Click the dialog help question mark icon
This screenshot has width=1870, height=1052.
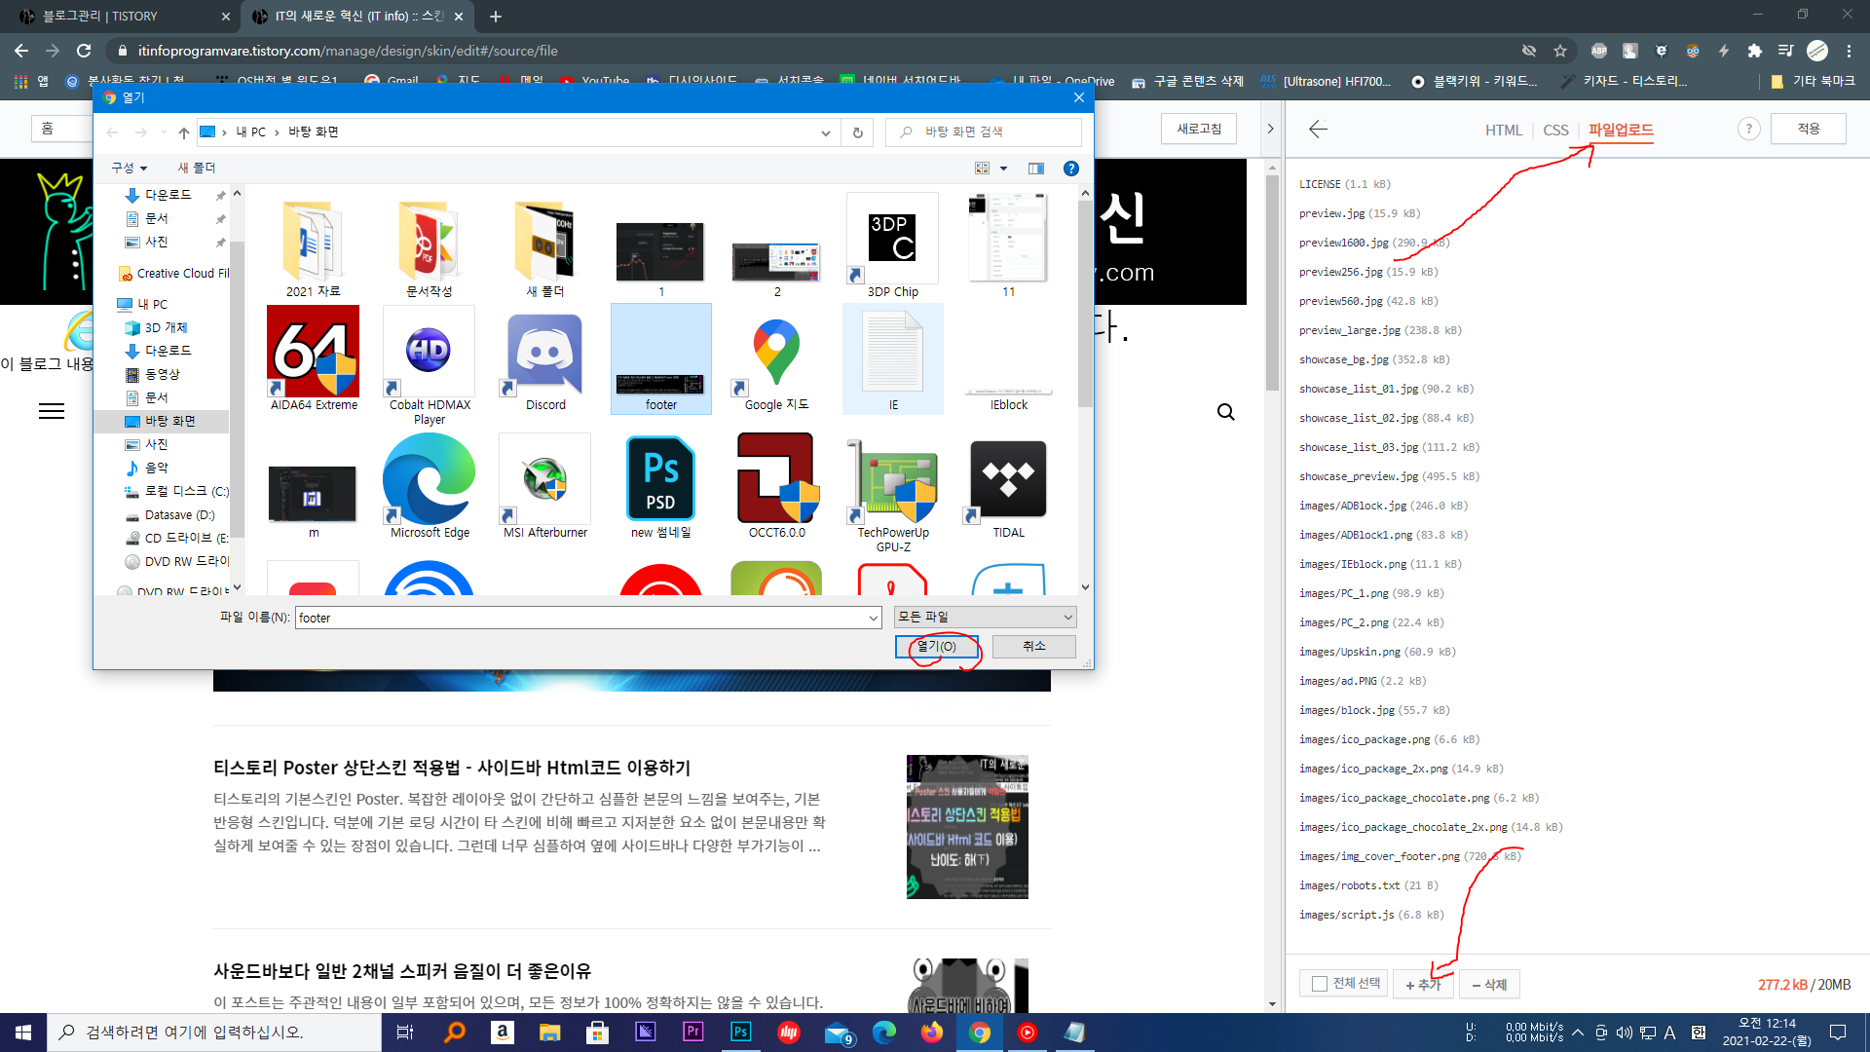coord(1070,169)
